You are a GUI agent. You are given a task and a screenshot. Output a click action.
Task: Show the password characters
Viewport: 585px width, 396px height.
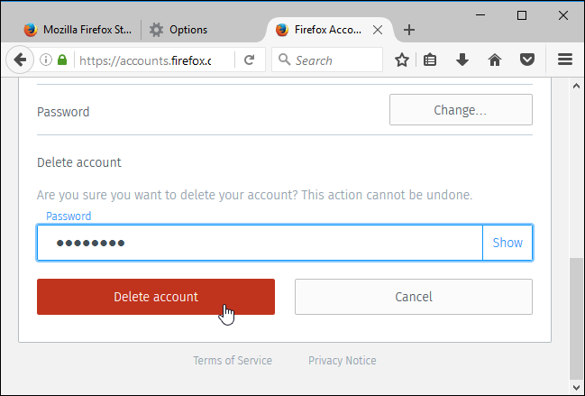click(x=507, y=243)
